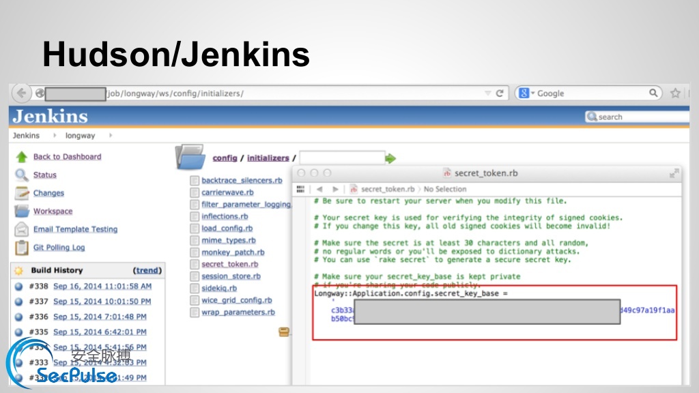699x393 pixels.
Task: Click the reload page icon in address bar
Action: click(x=500, y=93)
